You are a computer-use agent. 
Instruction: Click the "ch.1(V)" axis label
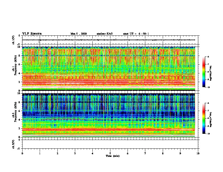pos(14,40)
